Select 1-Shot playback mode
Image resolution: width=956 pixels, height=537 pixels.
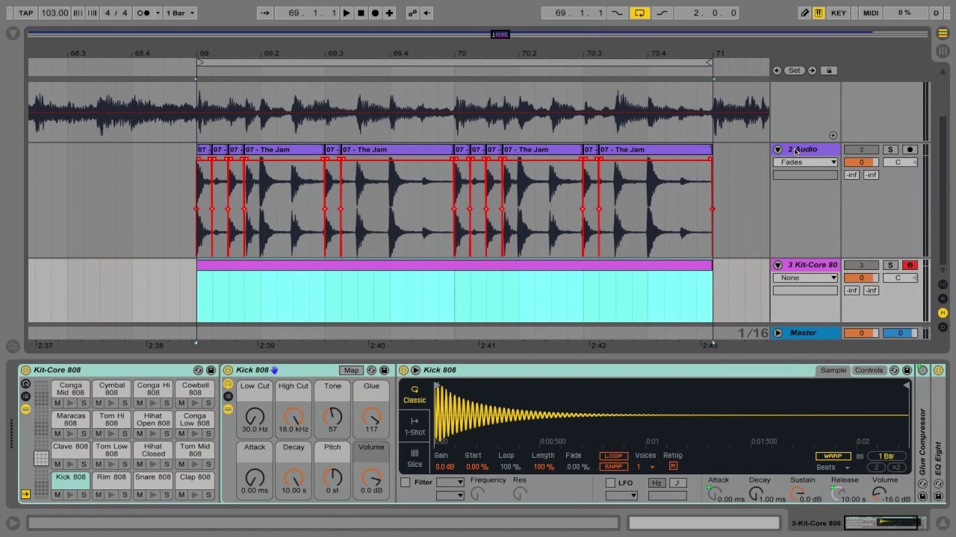[415, 426]
